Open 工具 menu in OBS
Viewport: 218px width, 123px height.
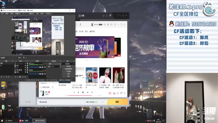pyautogui.click(x=37, y=14)
